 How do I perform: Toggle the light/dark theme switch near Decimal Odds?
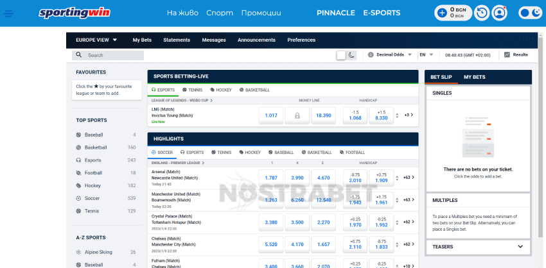[346, 55]
